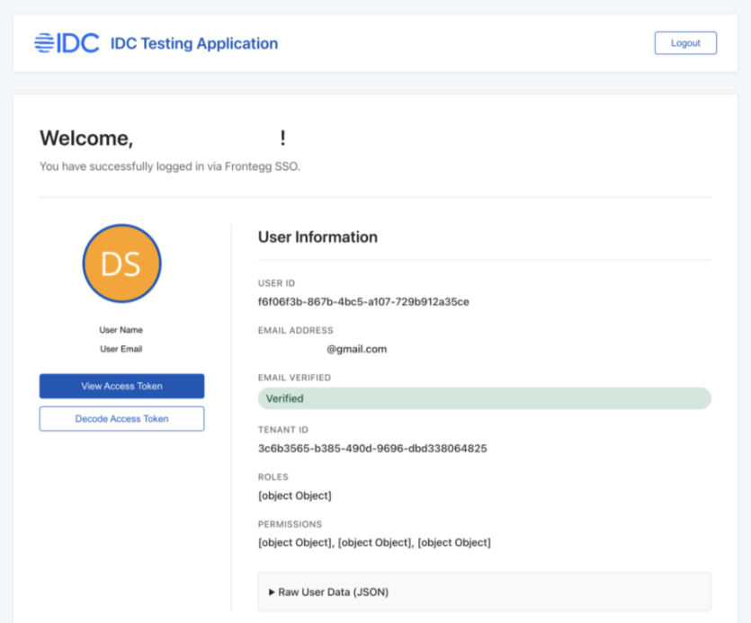Select the User ID value starting f6f06f3b
751x623 pixels.
point(363,302)
